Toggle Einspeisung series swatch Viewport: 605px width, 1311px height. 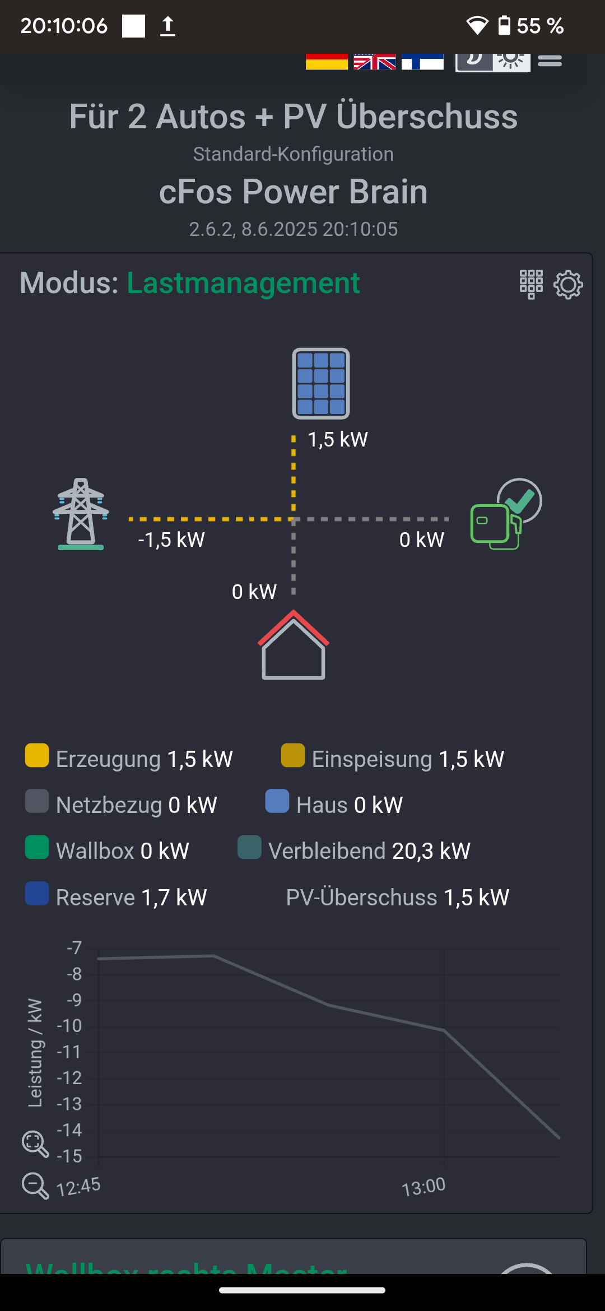point(293,755)
